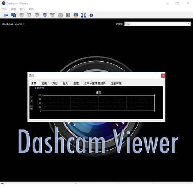The width and height of the screenshot is (193, 191).
Task: Click the '1' toolbar button
Action: [x=60, y=15]
